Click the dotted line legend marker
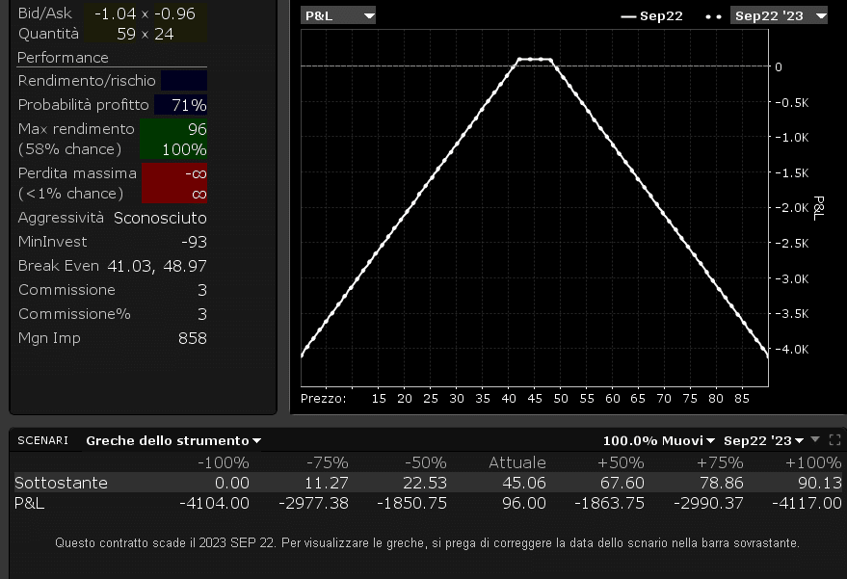Screen dimensions: 847x579 [x=713, y=15]
